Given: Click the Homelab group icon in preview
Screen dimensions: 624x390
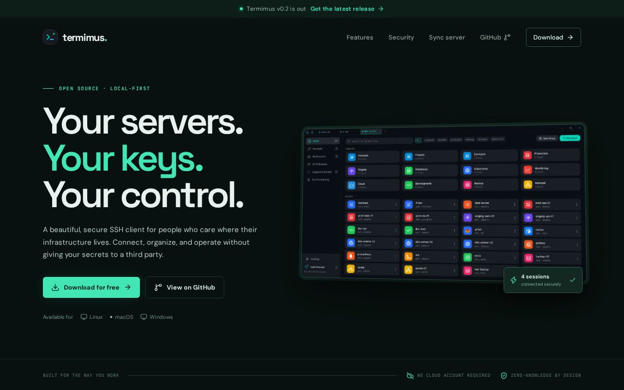Looking at the screenshot, I should pyautogui.click(x=352, y=157).
